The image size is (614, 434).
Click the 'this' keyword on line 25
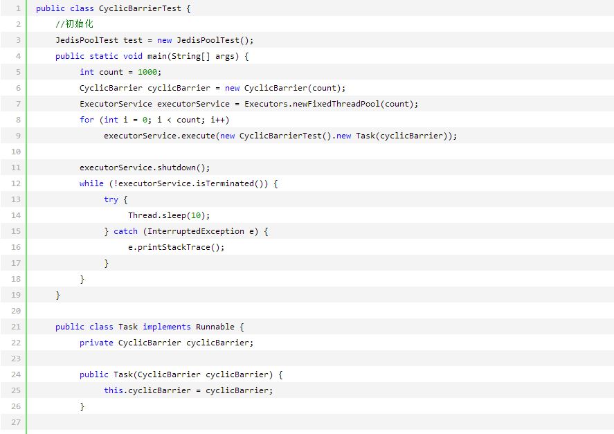tap(114, 390)
